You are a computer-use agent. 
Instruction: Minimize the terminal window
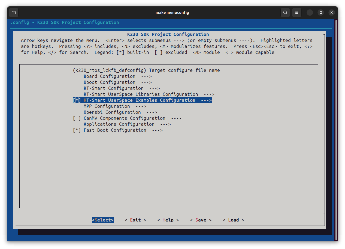coord(310,13)
